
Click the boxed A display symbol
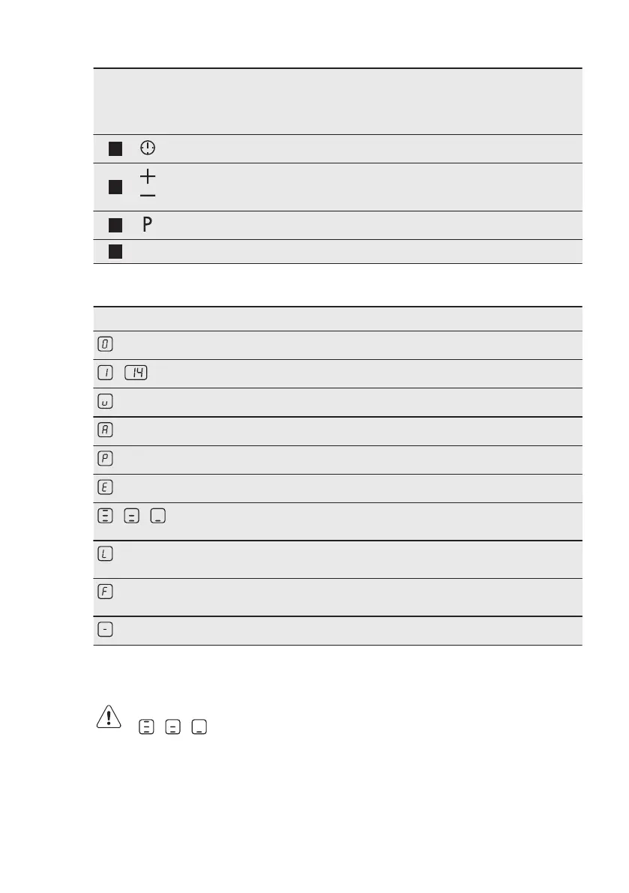pos(105,430)
